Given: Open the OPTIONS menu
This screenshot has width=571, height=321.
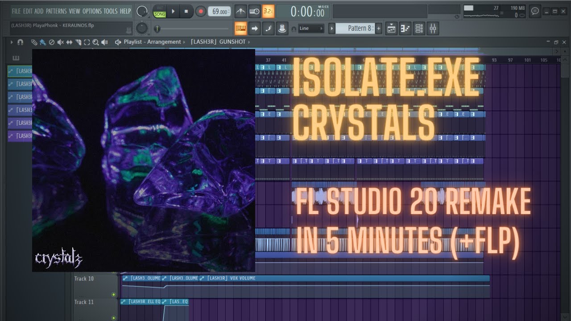Looking at the screenshot, I should point(92,11).
